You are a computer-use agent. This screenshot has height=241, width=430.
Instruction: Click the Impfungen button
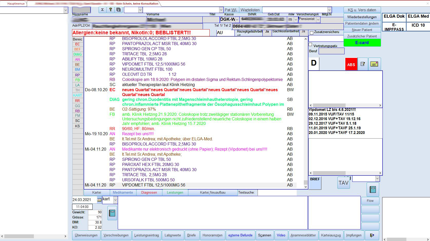coord(354,235)
